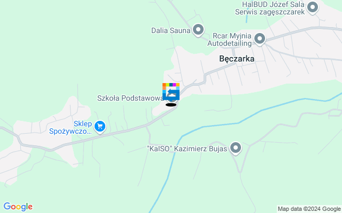Image resolution: width=342 pixels, height=213 pixels.
Task: Click the Rcar Myjnia Autodetailing pin
Action: [x=260, y=39]
